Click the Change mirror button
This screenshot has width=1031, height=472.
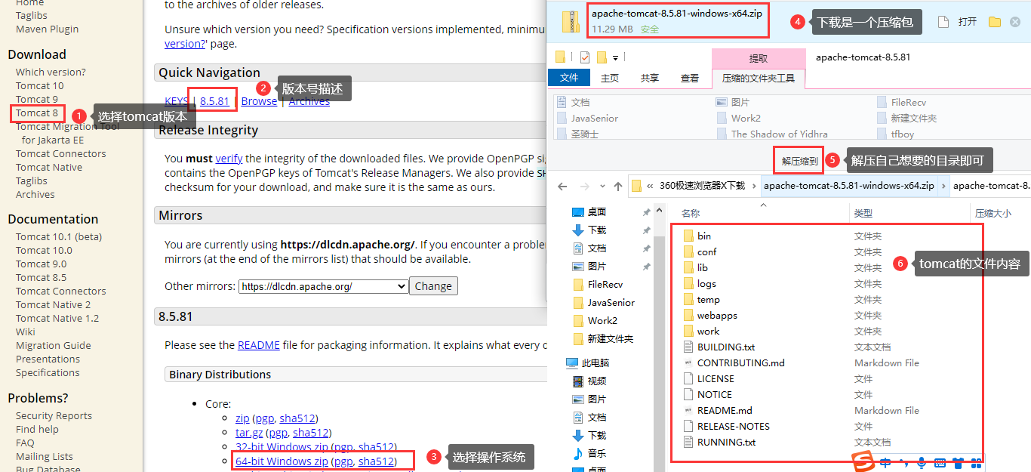[433, 286]
